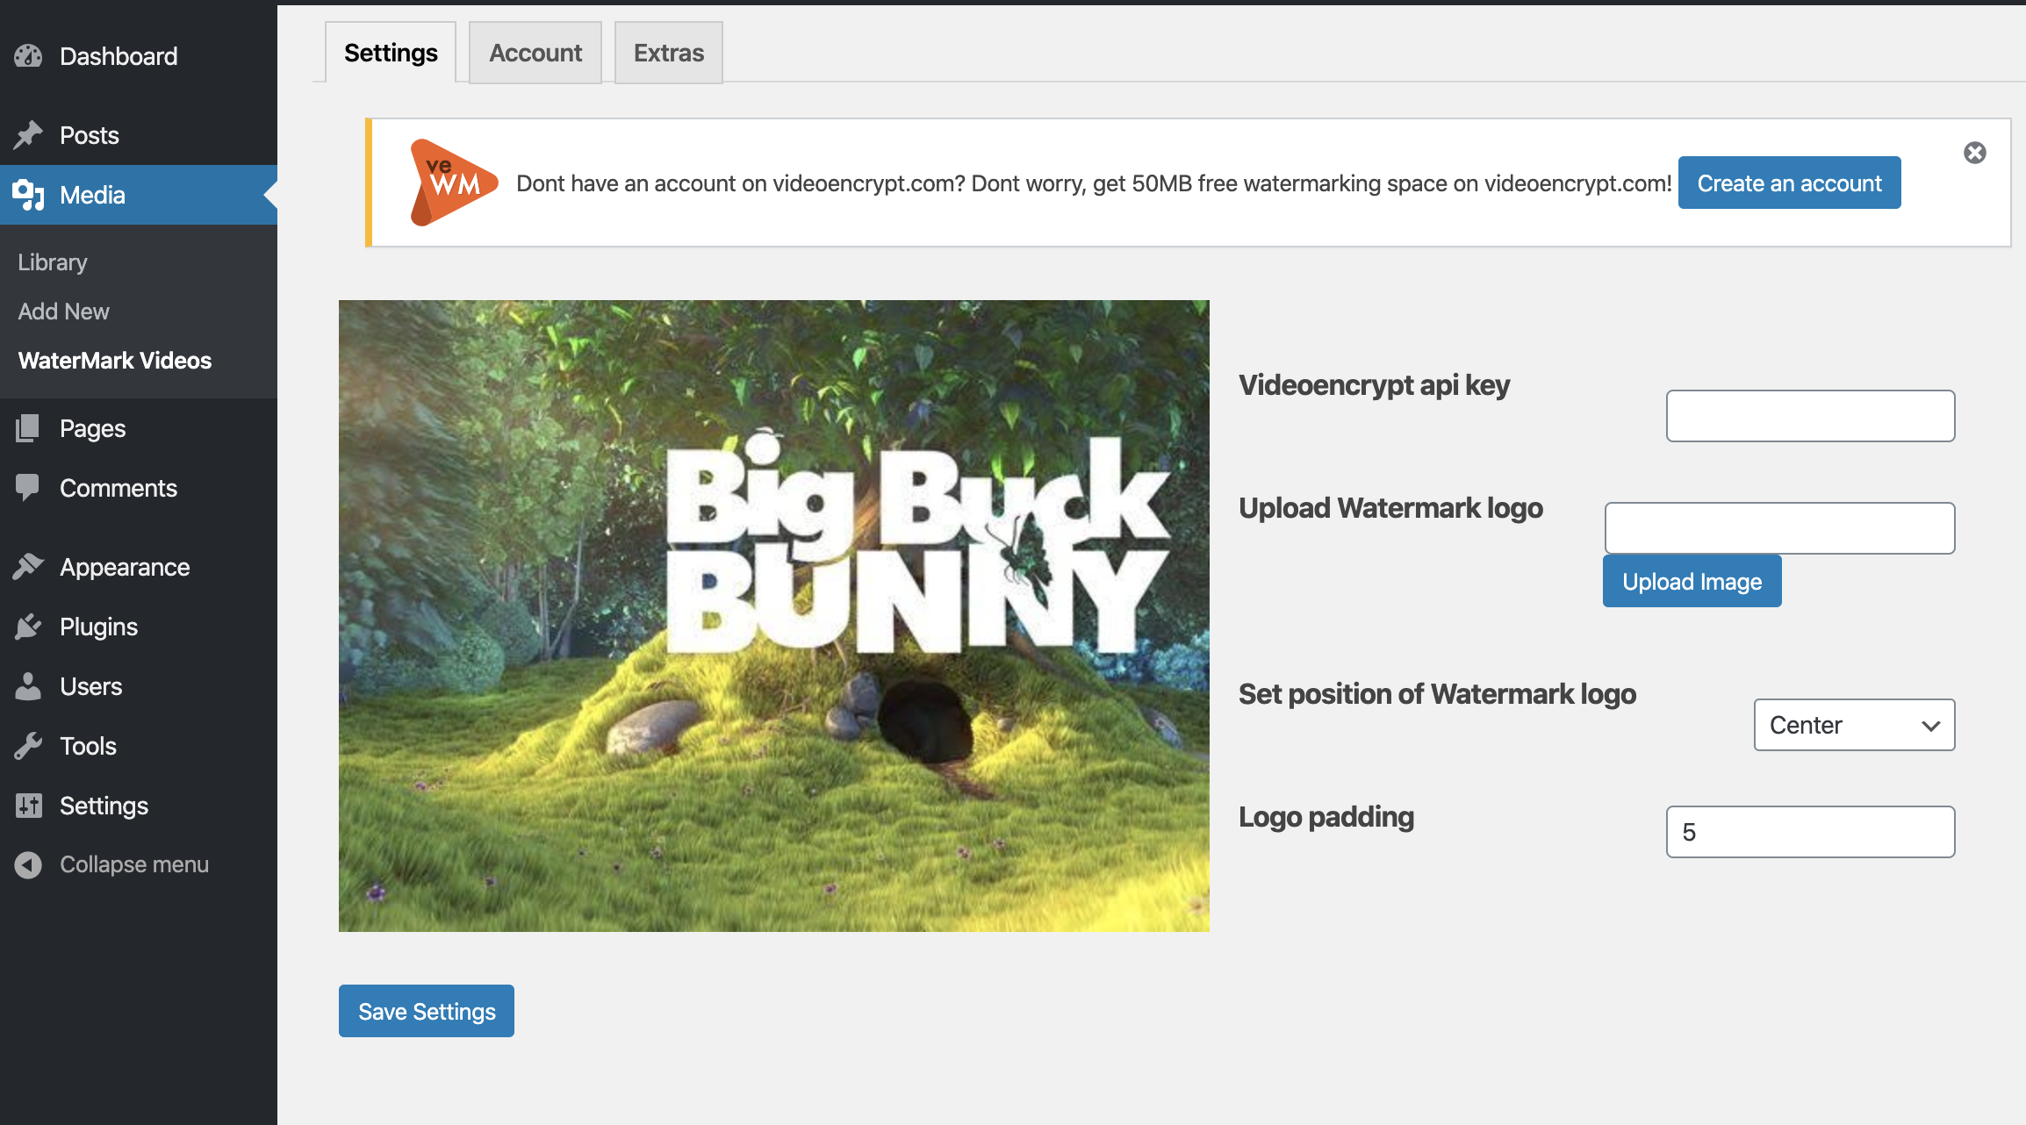Collapse the admin sidebar menu
The image size is (2026, 1125).
(x=133, y=864)
